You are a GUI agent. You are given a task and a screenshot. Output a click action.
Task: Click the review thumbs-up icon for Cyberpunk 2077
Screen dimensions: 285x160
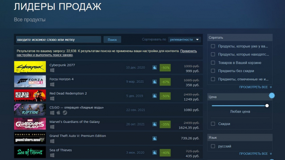point(155,67)
